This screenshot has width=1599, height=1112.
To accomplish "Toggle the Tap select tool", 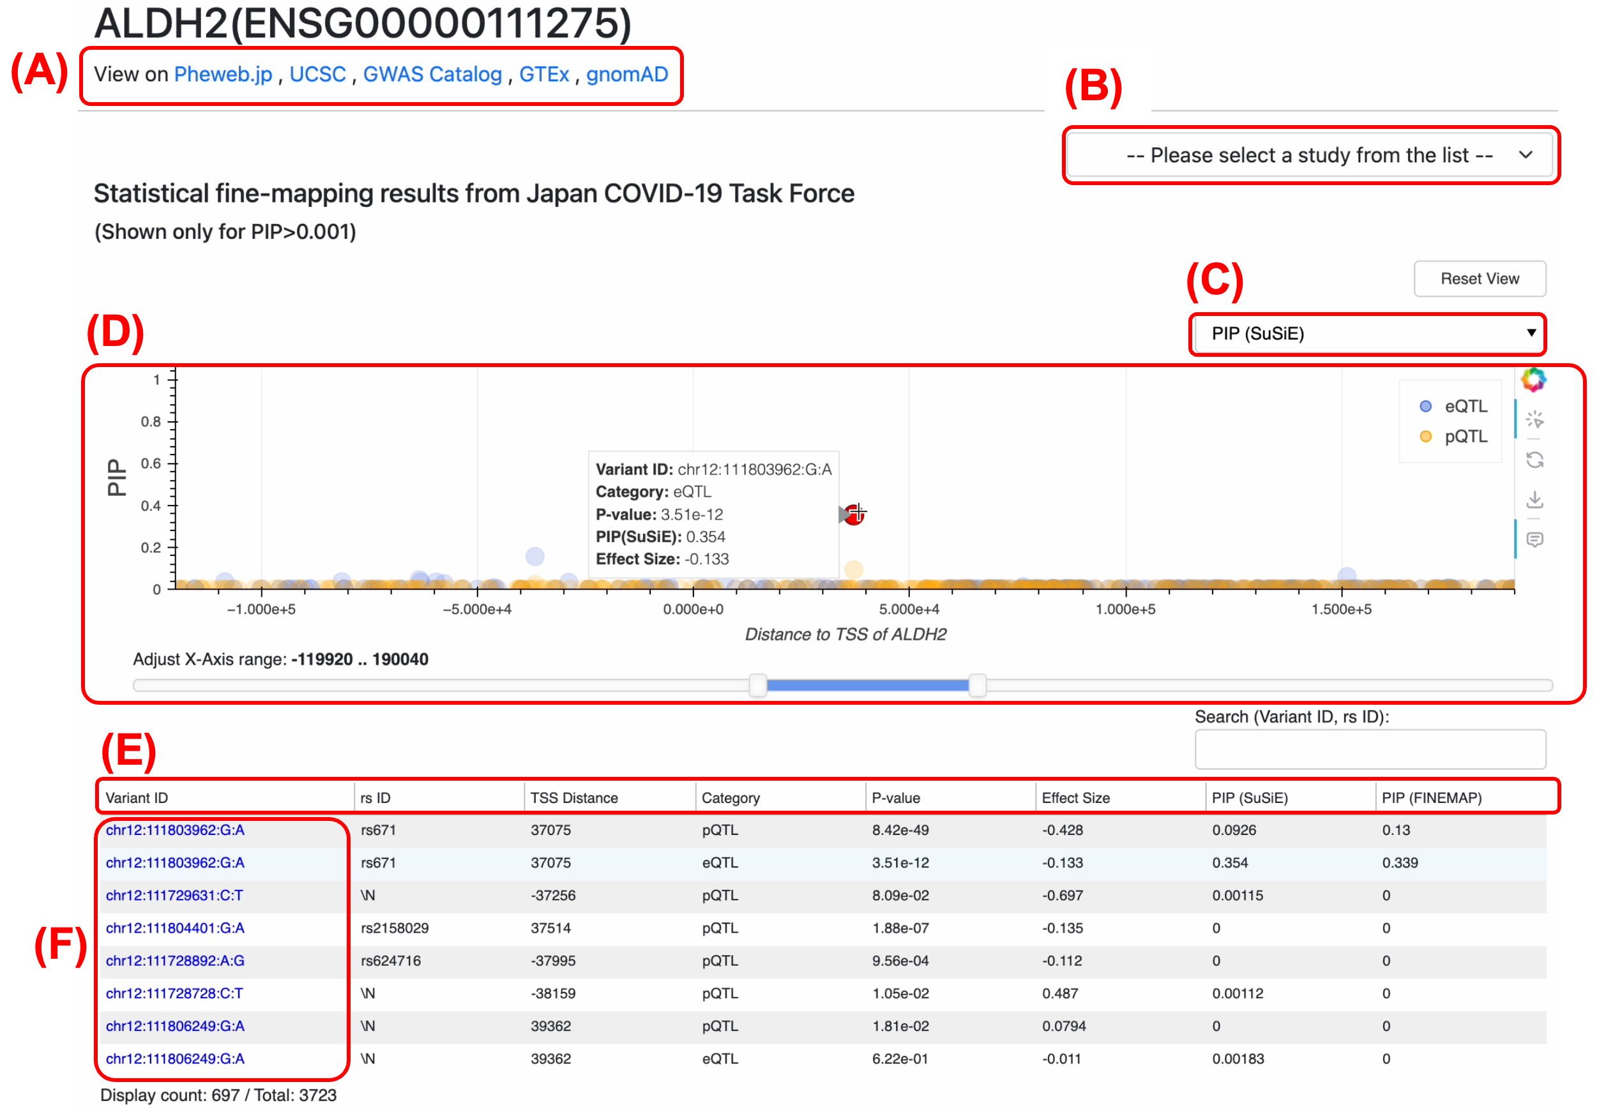I will click(1535, 419).
